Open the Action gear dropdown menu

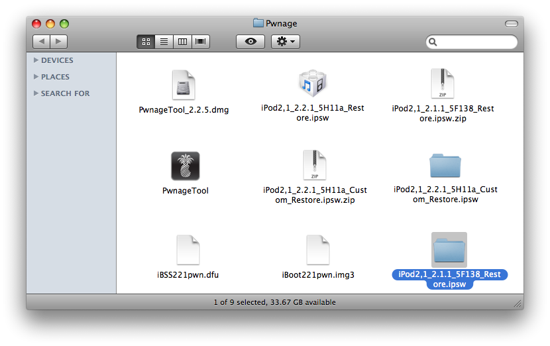[286, 42]
